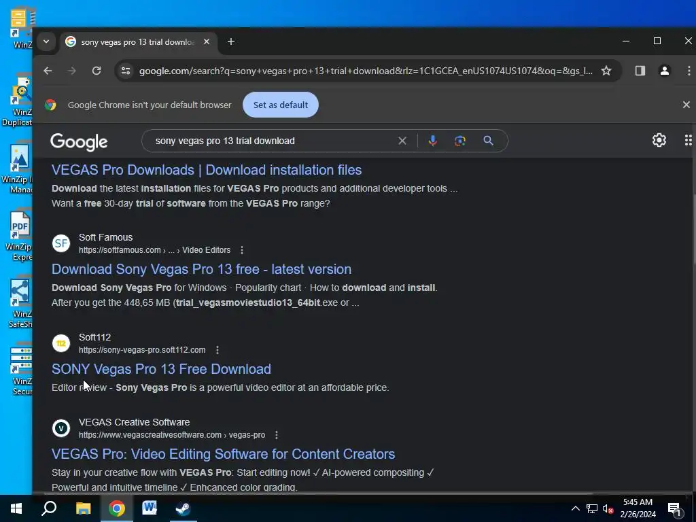Search by image with Google Lens icon

(x=460, y=141)
